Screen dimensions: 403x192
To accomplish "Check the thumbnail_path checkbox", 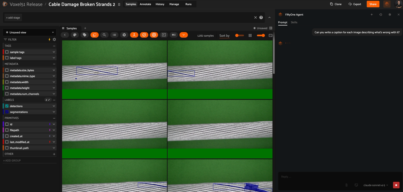I will pyautogui.click(x=7, y=148).
